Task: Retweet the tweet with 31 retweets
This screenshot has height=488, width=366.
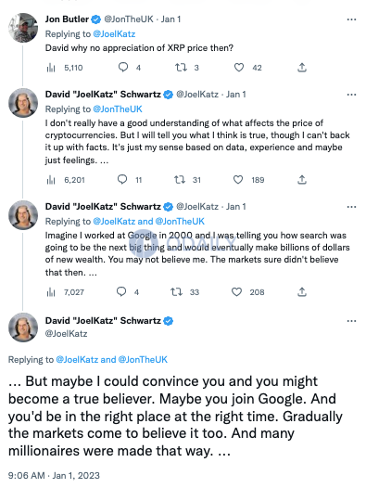Action: [180, 180]
